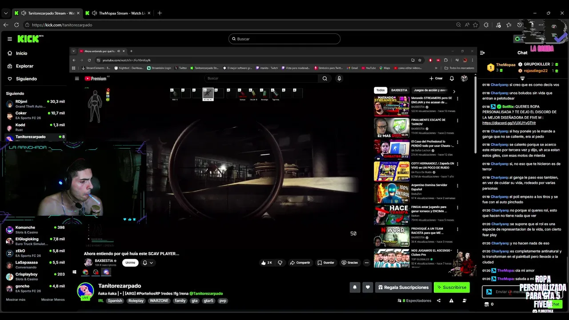Click the Roleplay tag
The height and width of the screenshot is (320, 569).
(136, 300)
